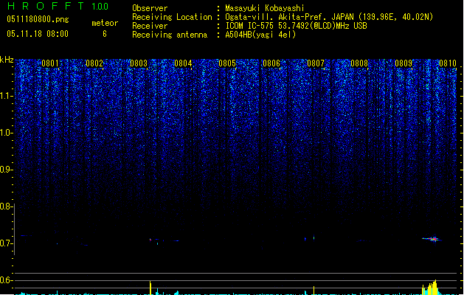Viewport: 464px width, 295px height.
Task: Click the bright red meteor echo near 0809
Action: (x=432, y=239)
